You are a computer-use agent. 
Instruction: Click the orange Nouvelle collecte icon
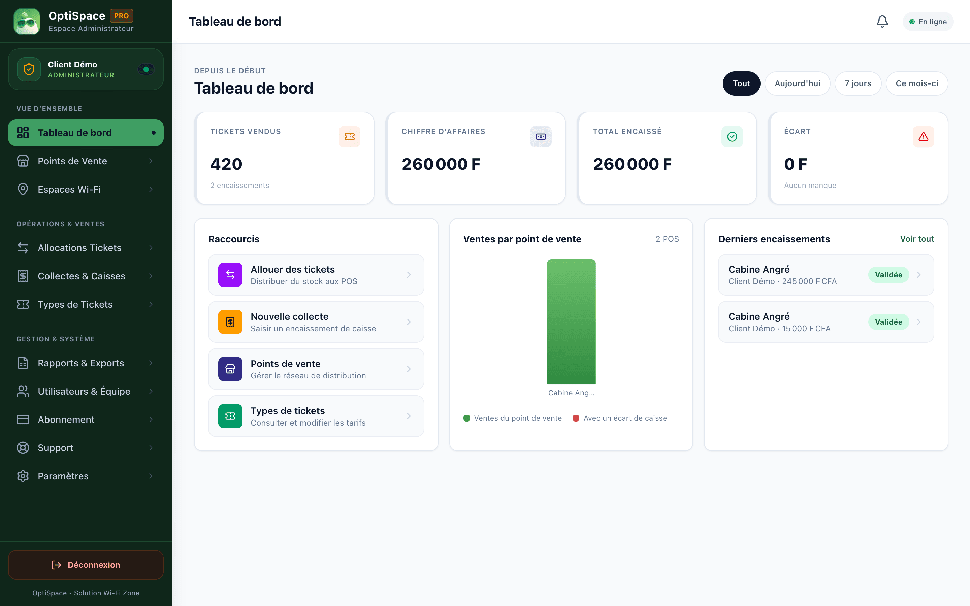point(230,322)
